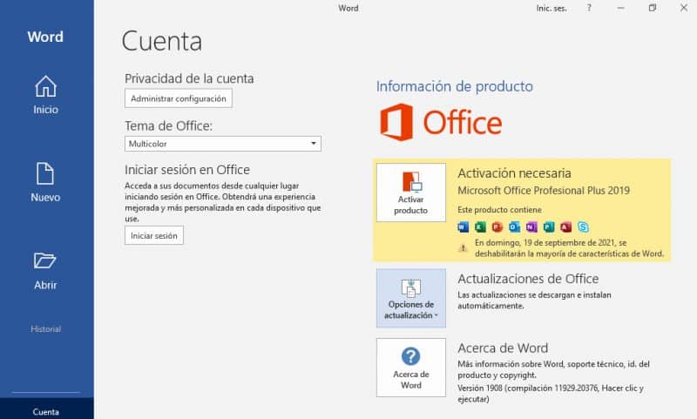Select Nuevo in the left sidebar
Image resolution: width=697 pixels, height=419 pixels.
click(45, 182)
